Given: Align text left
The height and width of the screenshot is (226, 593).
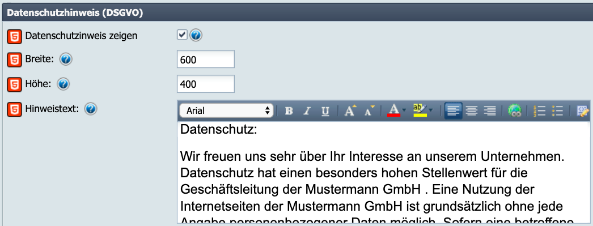Looking at the screenshot, I should pyautogui.click(x=453, y=110).
